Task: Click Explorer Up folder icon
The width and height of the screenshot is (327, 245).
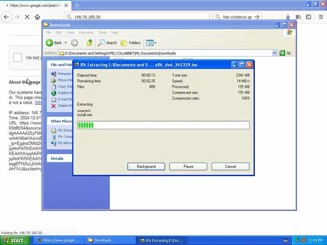Action: pyautogui.click(x=90, y=43)
